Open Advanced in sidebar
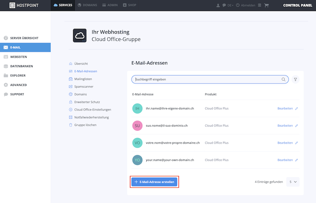The width and height of the screenshot is (316, 203). pos(25,85)
